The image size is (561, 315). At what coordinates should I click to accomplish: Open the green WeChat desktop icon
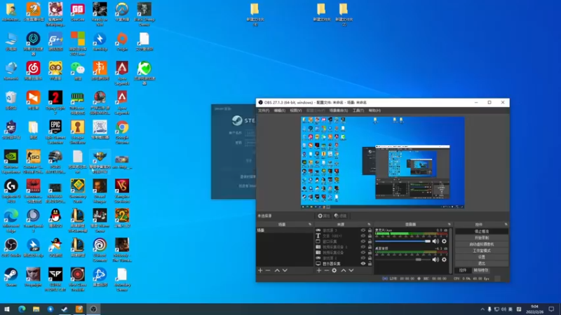pyautogui.click(x=78, y=71)
